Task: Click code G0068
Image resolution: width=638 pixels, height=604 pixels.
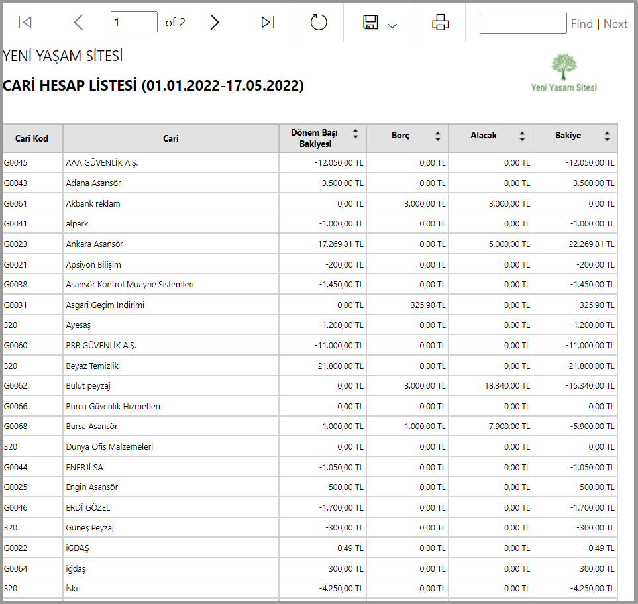Action: pos(15,427)
